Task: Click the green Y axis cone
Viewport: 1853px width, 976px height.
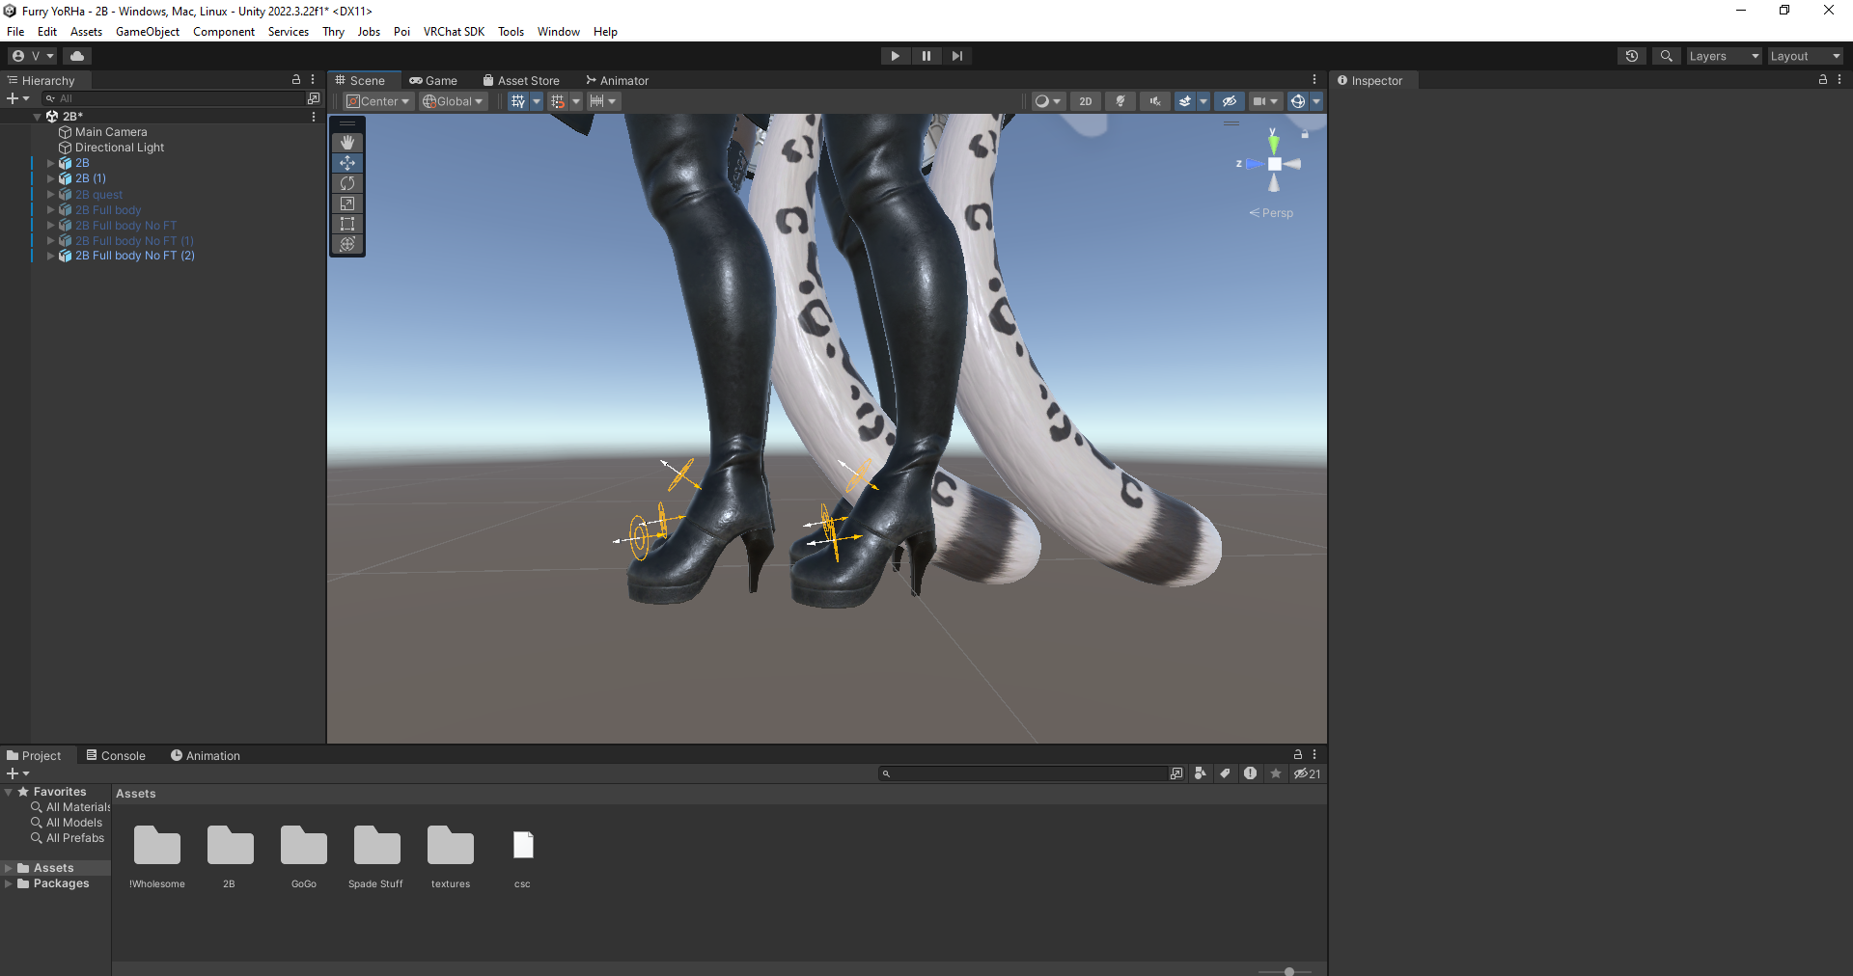Action: [x=1274, y=144]
